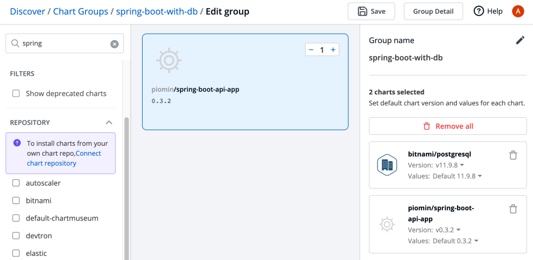This screenshot has width=533, height=260.
Task: Collapse the Repository filter section
Action: 109,122
